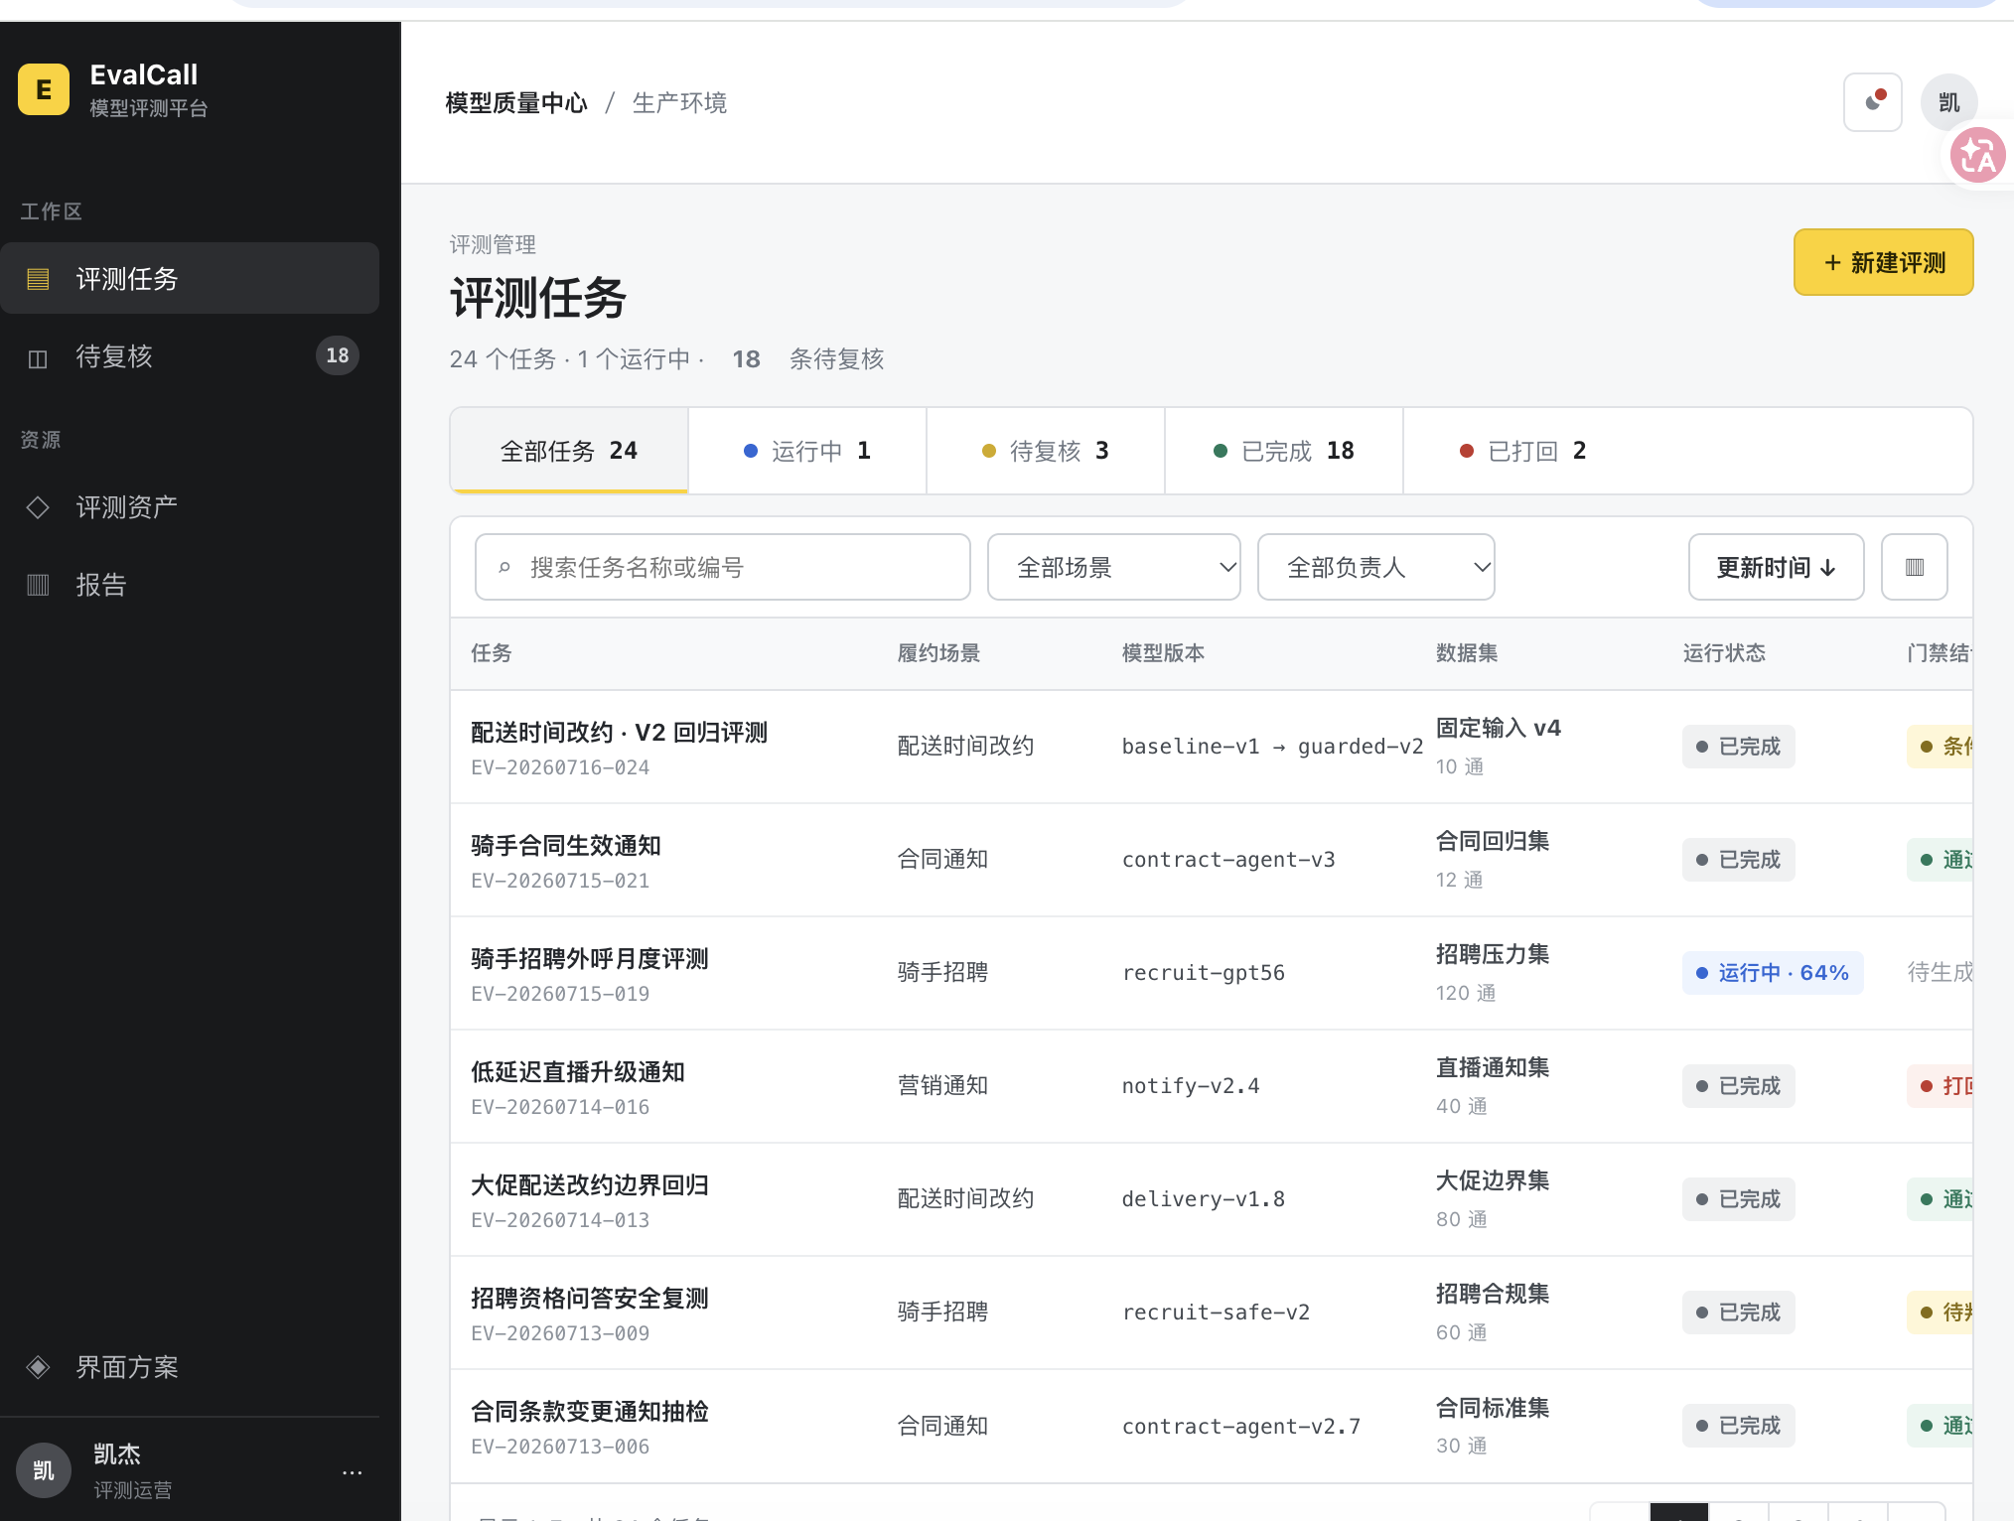
Task: Click the 评测任务 sidebar list icon
Action: [x=38, y=279]
